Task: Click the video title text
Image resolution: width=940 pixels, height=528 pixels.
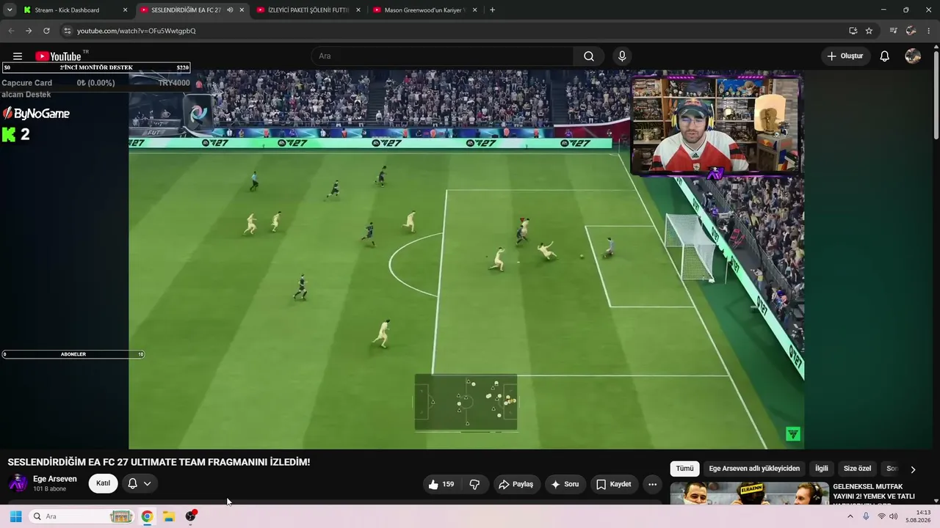Action: point(159,462)
